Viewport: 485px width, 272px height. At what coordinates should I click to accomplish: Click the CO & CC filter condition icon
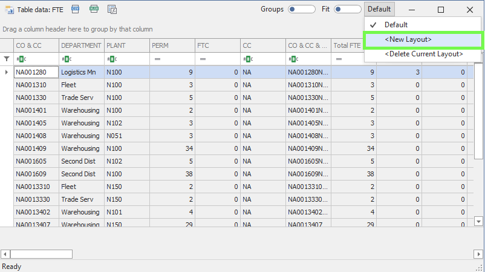click(x=21, y=59)
